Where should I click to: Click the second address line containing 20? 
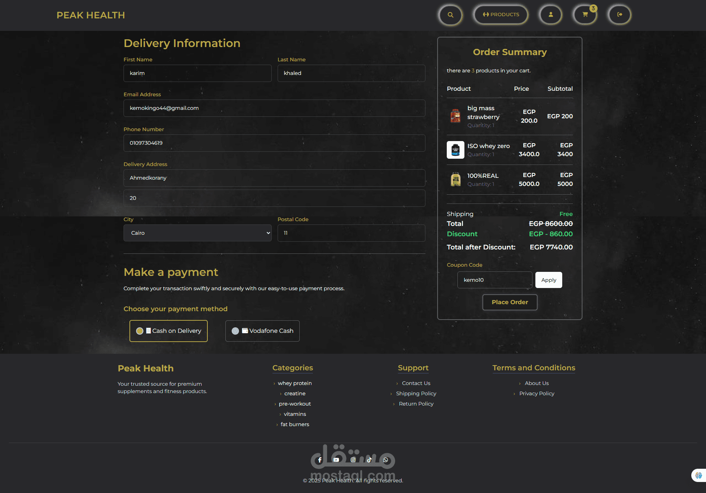click(x=274, y=198)
